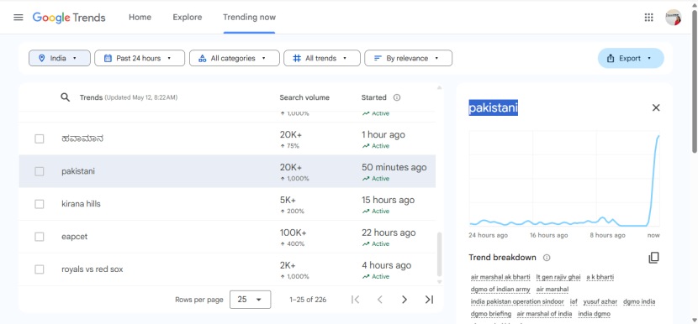Click the Search volume column header
This screenshot has height=324, width=698.
304,97
